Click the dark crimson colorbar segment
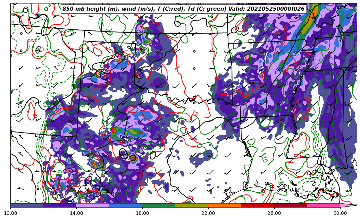 pyautogui.click(x=291, y=205)
